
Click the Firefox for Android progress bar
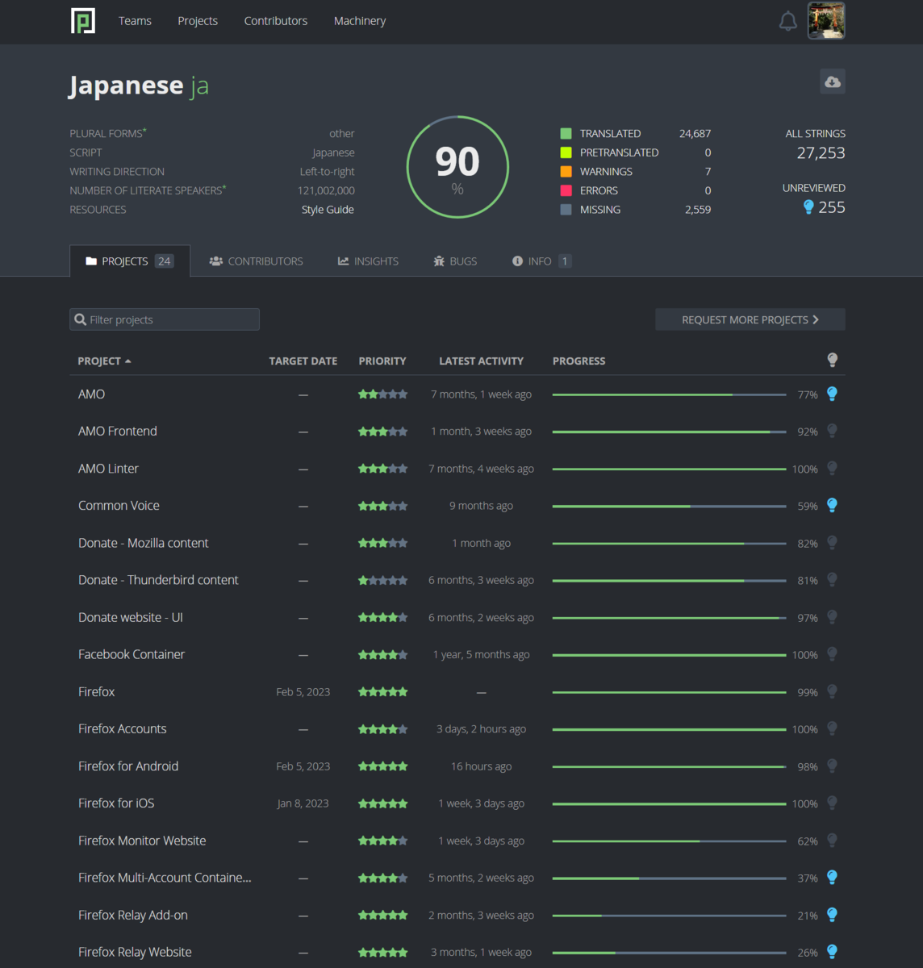point(669,766)
